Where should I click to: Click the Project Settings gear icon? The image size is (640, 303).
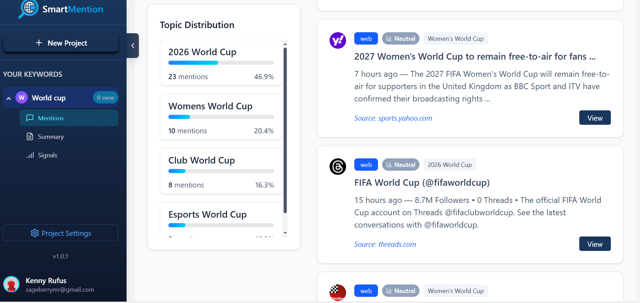pyautogui.click(x=35, y=233)
